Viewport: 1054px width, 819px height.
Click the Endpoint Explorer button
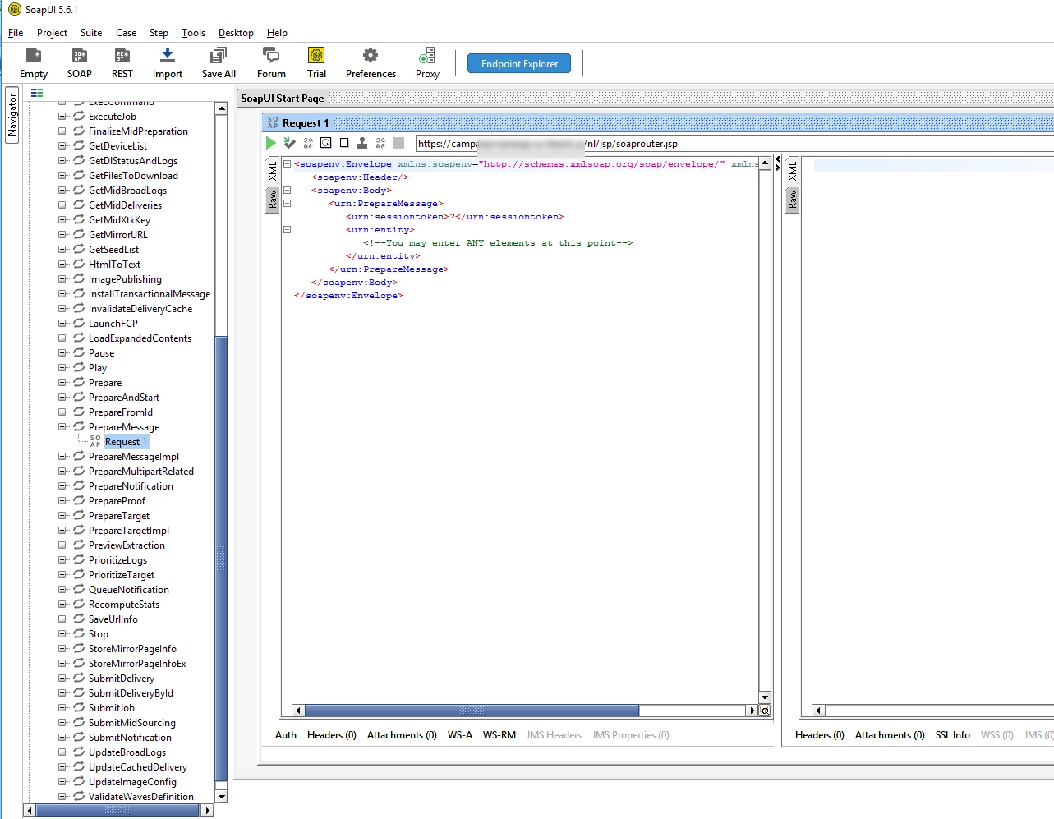tap(519, 63)
